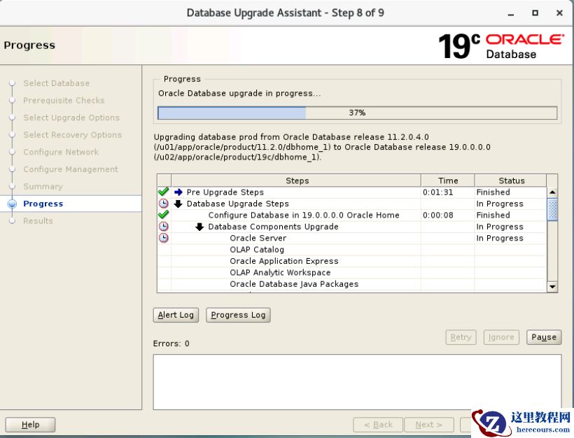
Task: Click the Oracle 19c Database logo
Action: [500, 46]
